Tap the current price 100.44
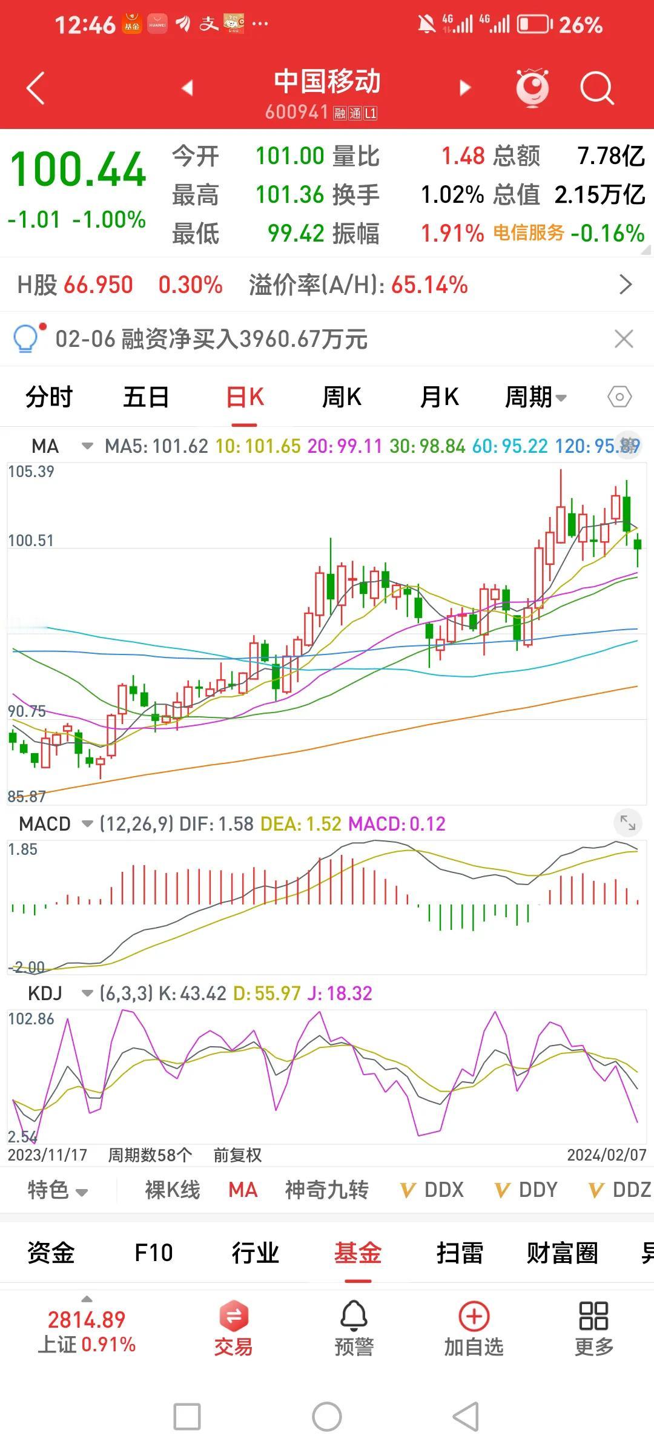Viewport: 654px width, 1453px height. 78,170
